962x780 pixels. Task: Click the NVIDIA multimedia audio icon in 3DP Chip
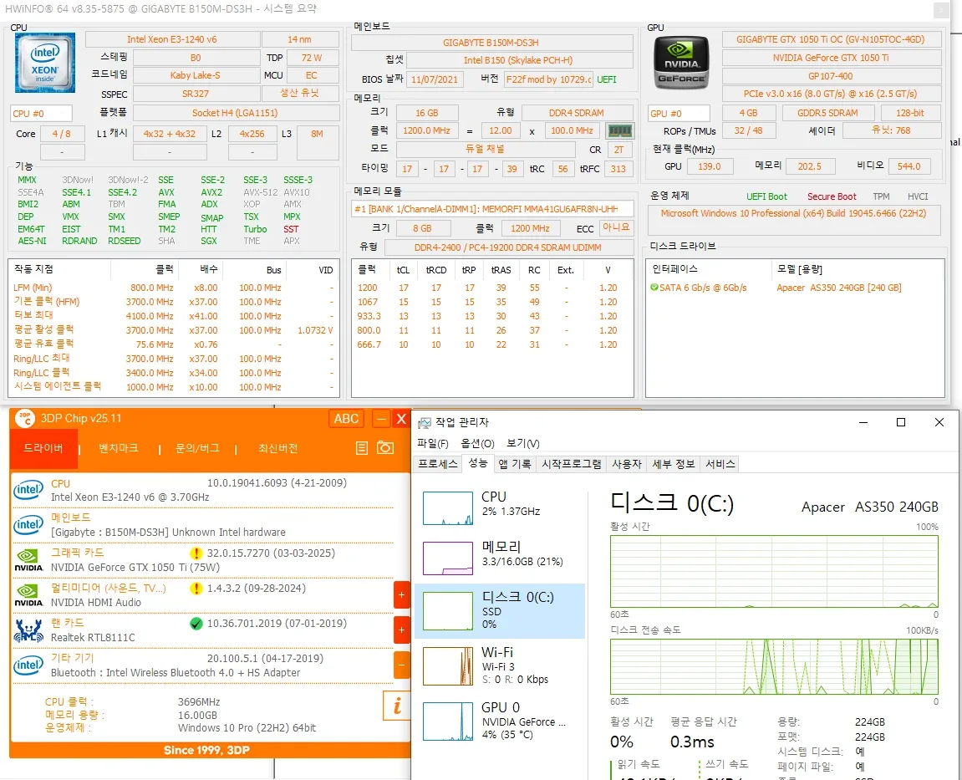(x=29, y=594)
